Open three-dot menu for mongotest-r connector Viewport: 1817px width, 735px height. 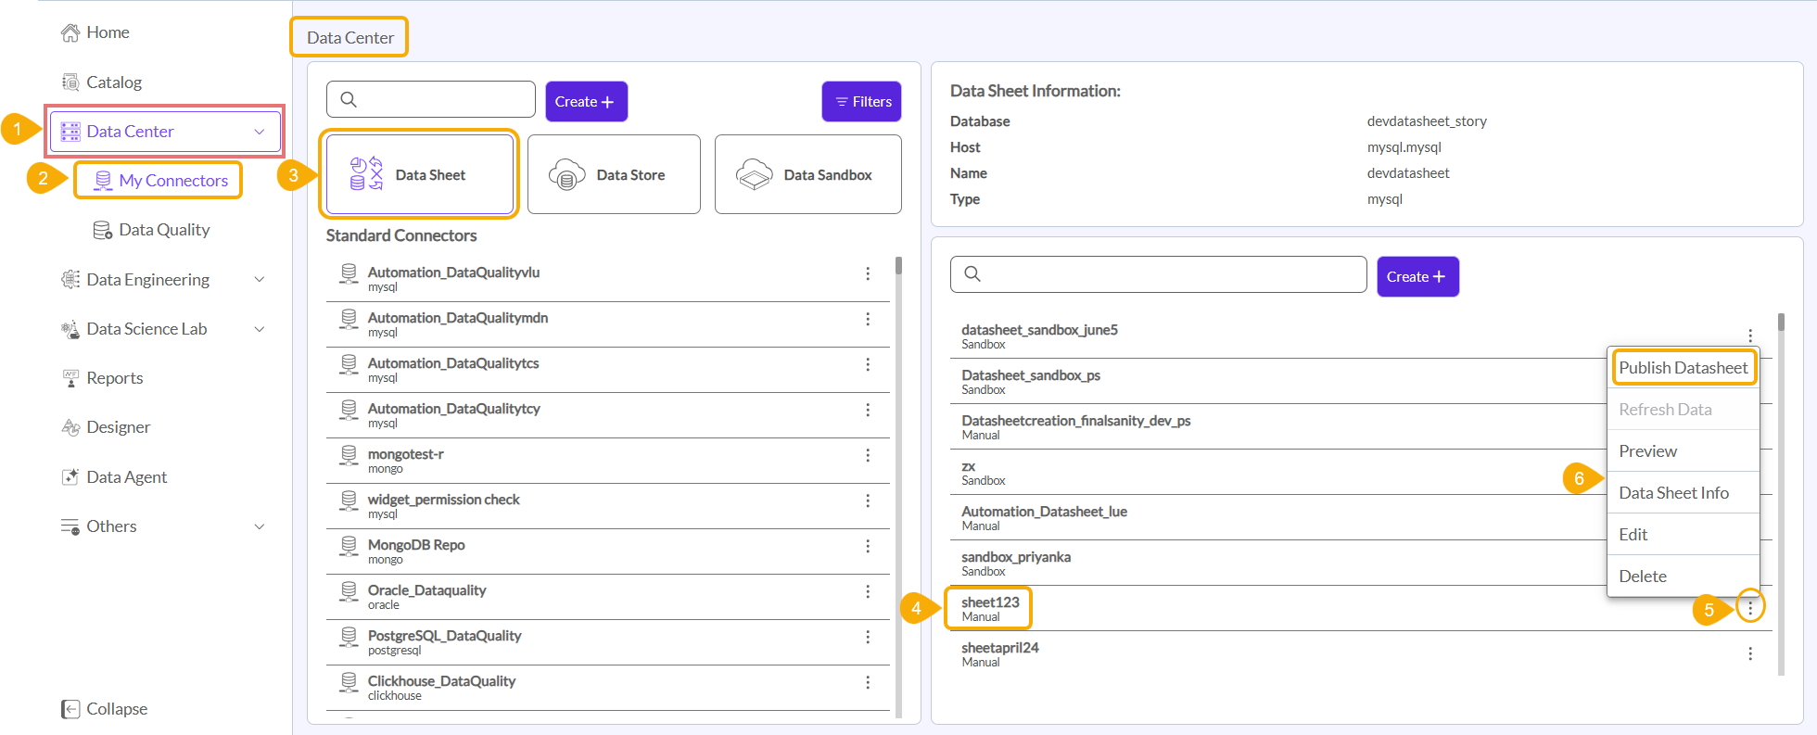click(x=868, y=455)
